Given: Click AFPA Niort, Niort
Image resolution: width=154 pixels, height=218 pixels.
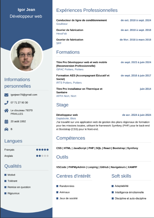Looking at the screenshot, I should click(66, 96).
